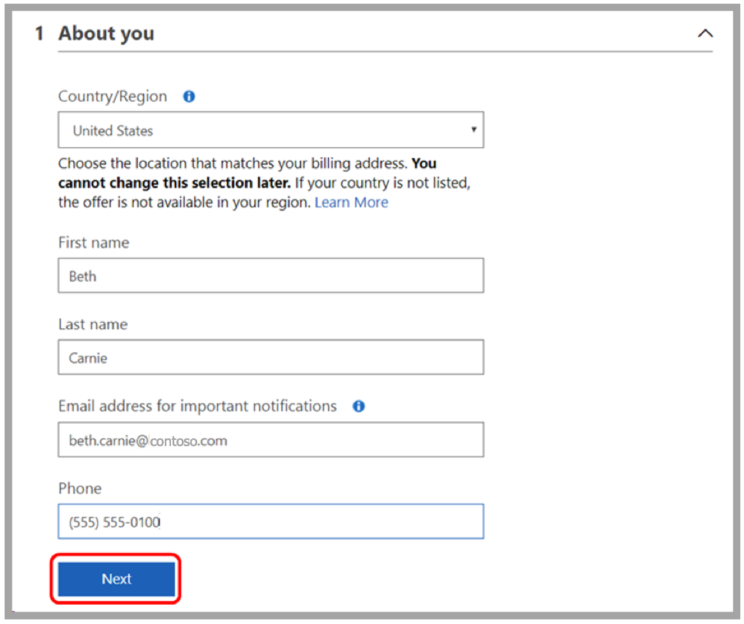Click the Last name label text
This screenshot has height=624, width=744.
point(93,324)
